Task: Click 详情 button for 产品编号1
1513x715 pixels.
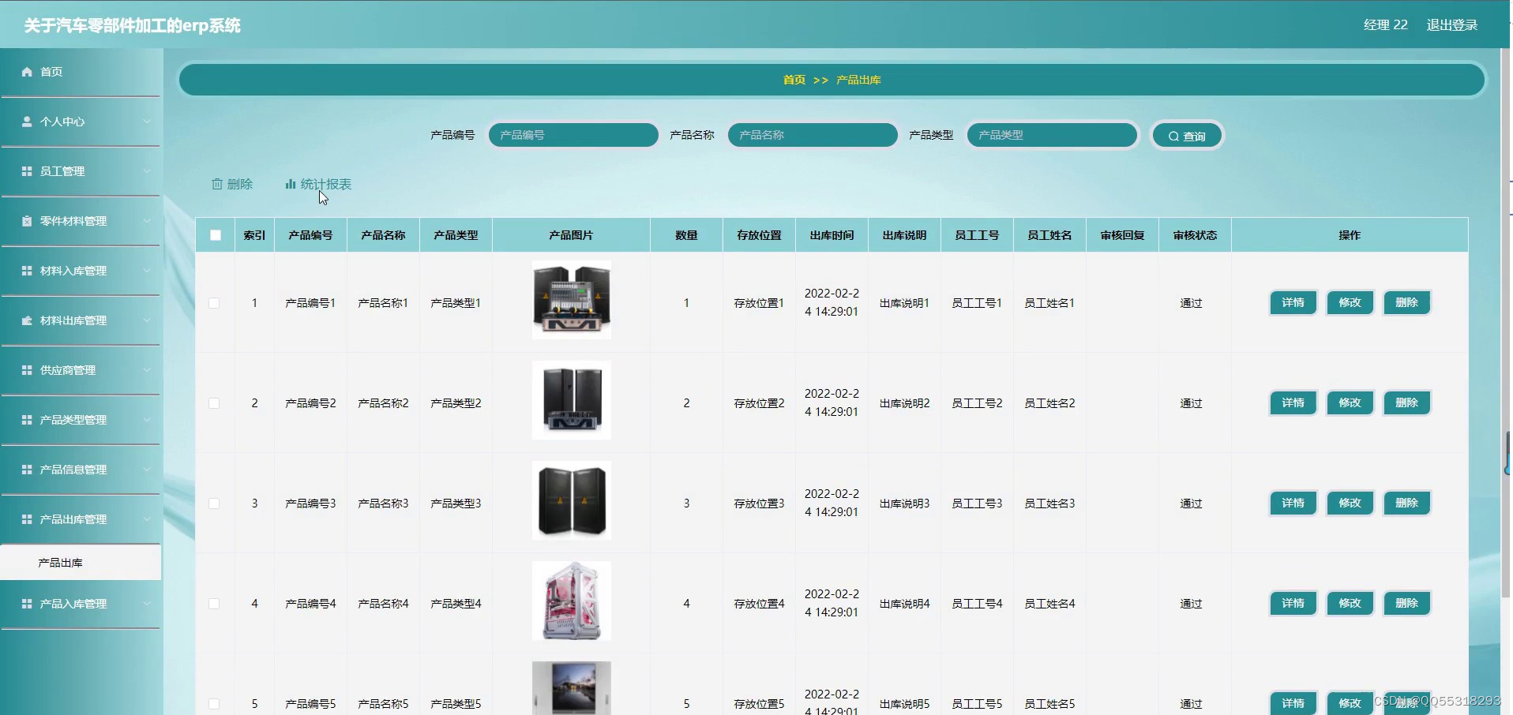Action: coord(1293,303)
